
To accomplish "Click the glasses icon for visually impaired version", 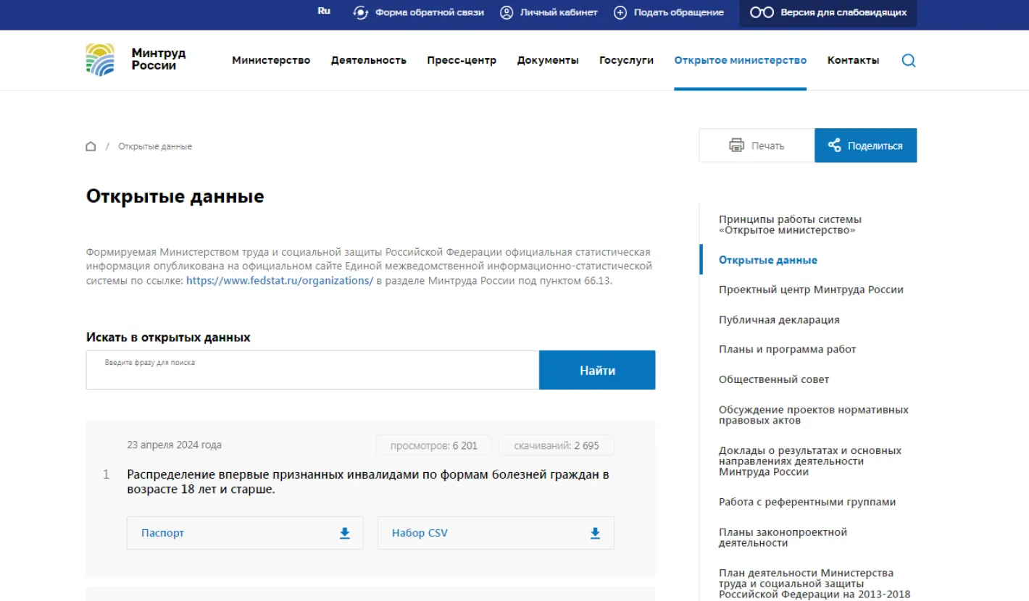I will [762, 12].
